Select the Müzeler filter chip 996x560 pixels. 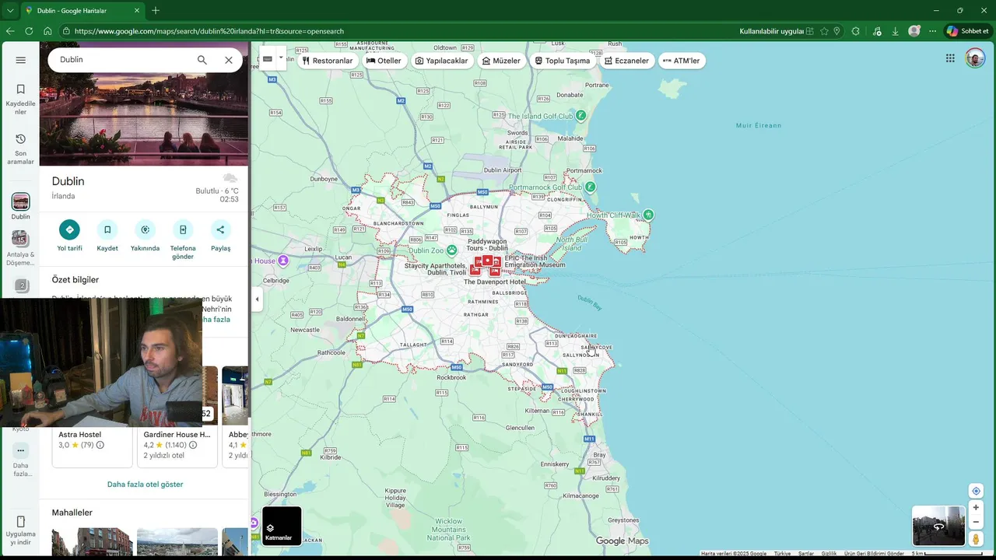coord(501,61)
